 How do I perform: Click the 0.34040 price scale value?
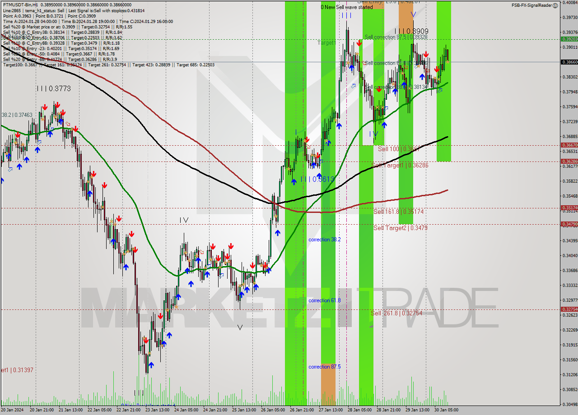point(570,255)
